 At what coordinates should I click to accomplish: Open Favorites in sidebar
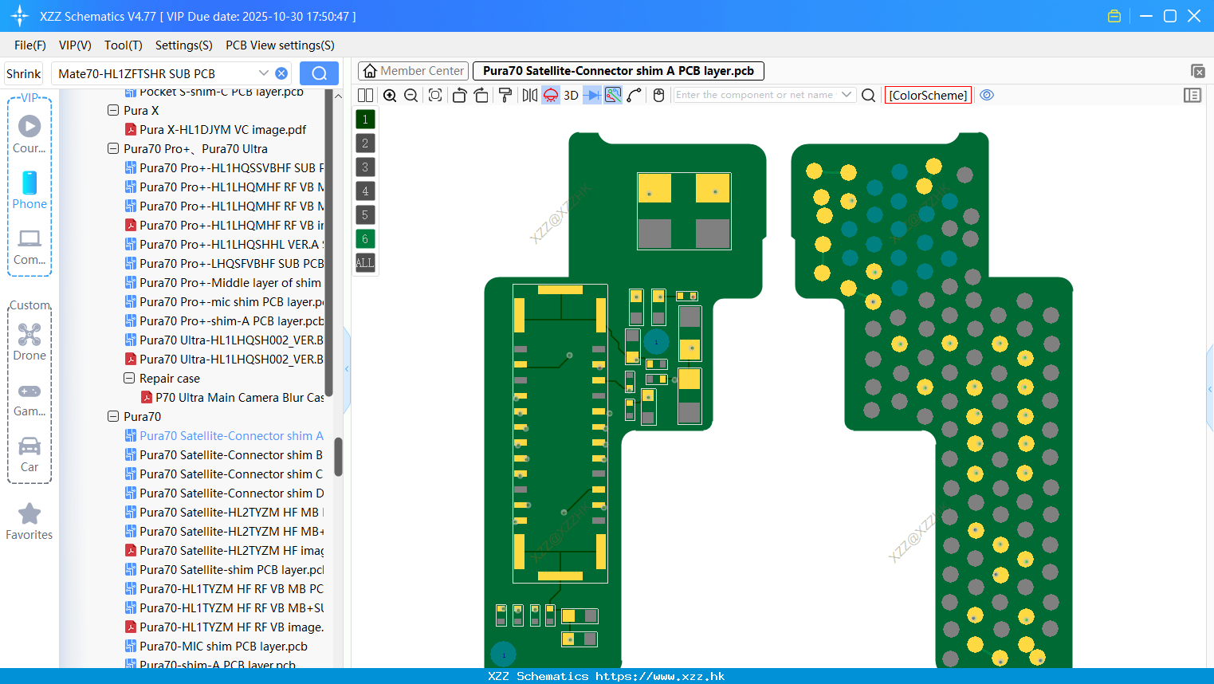pyautogui.click(x=29, y=521)
